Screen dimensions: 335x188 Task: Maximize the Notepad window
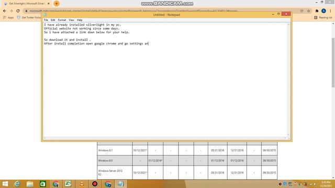[278, 14]
